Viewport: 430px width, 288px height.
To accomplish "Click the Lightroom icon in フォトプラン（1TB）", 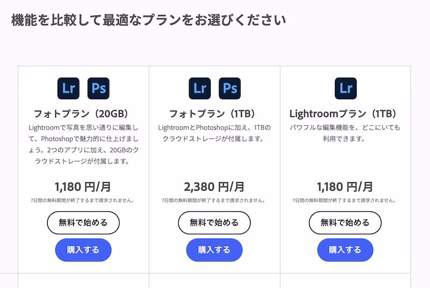I will 199,88.
